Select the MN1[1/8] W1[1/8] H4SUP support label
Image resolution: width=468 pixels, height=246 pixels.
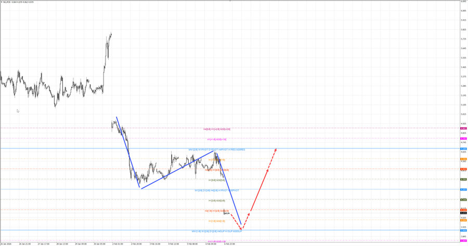pyautogui.click(x=216, y=231)
